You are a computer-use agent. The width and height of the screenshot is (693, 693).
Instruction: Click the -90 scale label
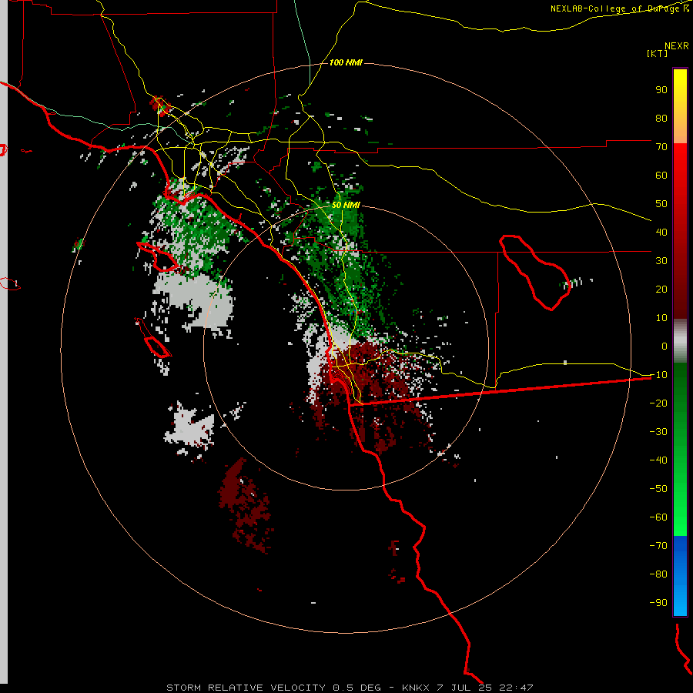[658, 602]
